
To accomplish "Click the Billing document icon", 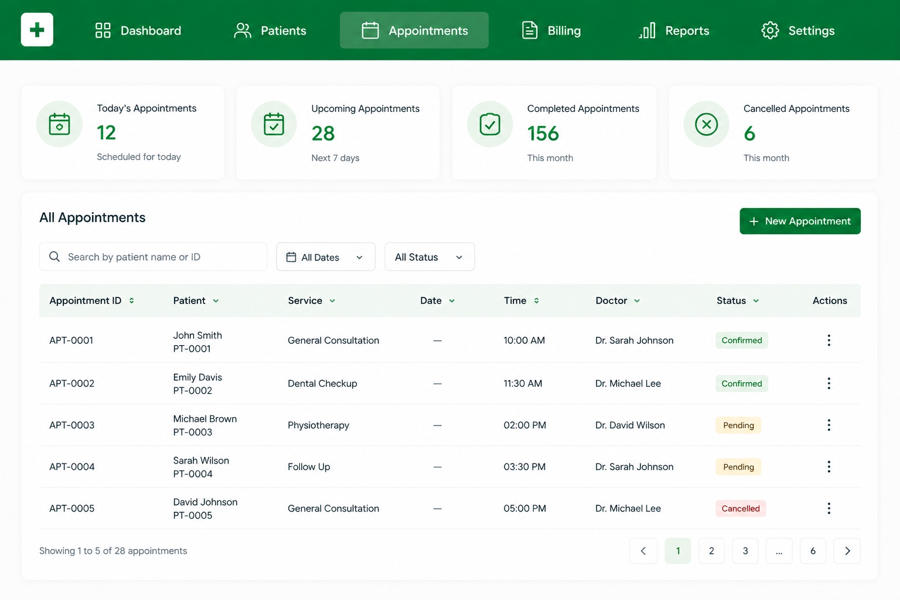I will click(x=530, y=30).
